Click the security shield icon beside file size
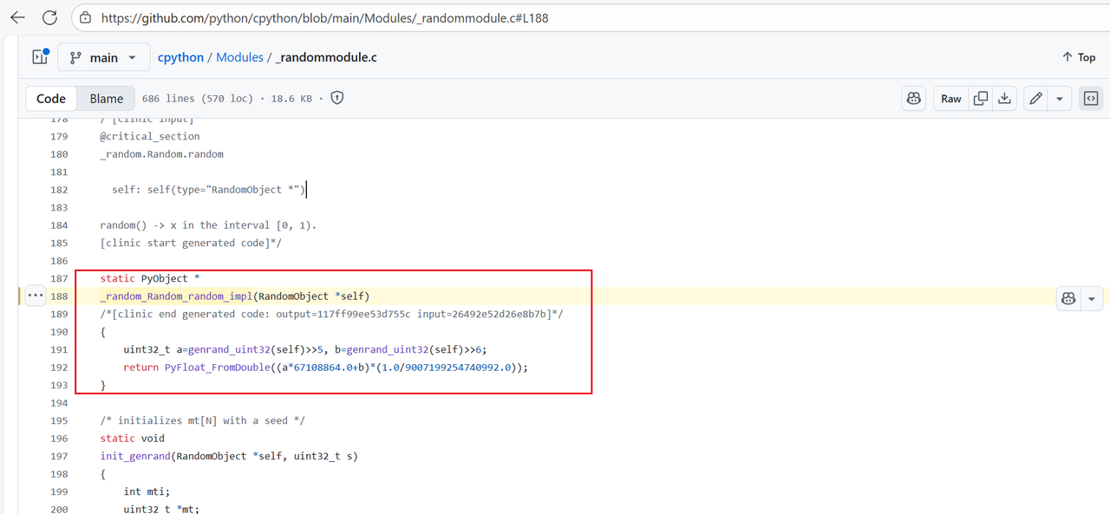The width and height of the screenshot is (1110, 514). point(337,98)
